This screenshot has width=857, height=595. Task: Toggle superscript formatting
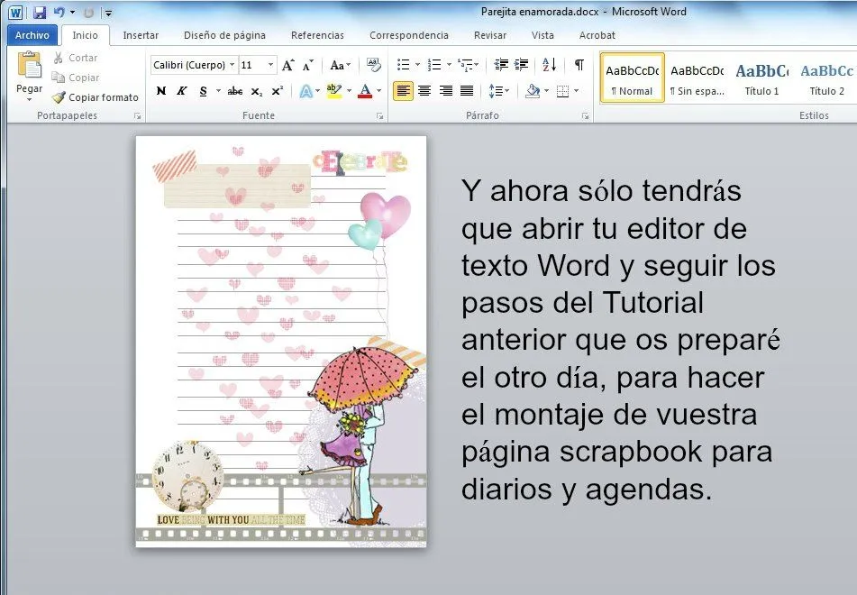click(277, 91)
